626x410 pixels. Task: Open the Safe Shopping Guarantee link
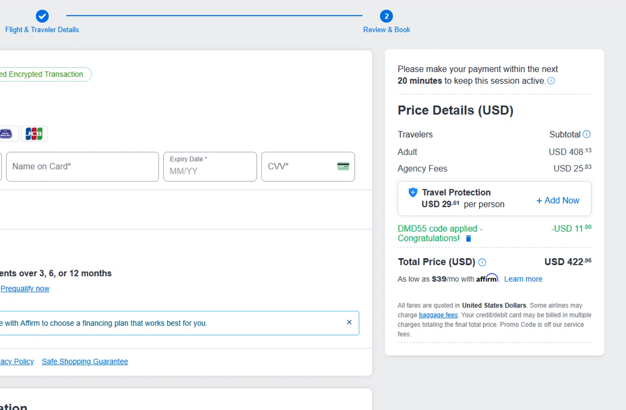85,362
